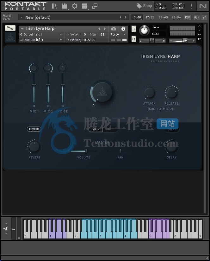The height and width of the screenshot is (261, 210).
Task: Toggle MIC 1 power button
Action: [x=34, y=106]
